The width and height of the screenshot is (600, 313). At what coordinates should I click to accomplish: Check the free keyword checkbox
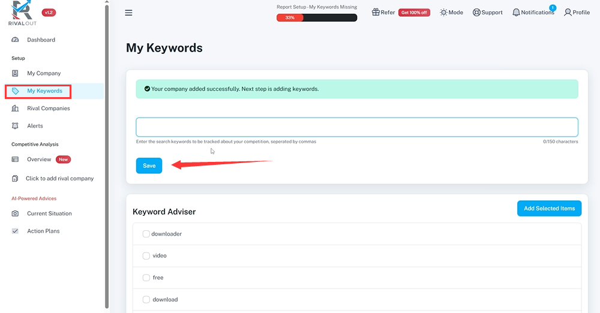[x=146, y=278]
